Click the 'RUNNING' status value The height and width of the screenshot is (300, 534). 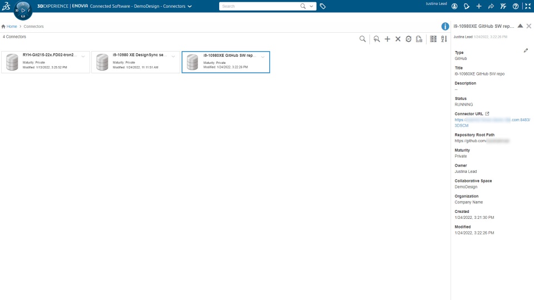pos(463,105)
